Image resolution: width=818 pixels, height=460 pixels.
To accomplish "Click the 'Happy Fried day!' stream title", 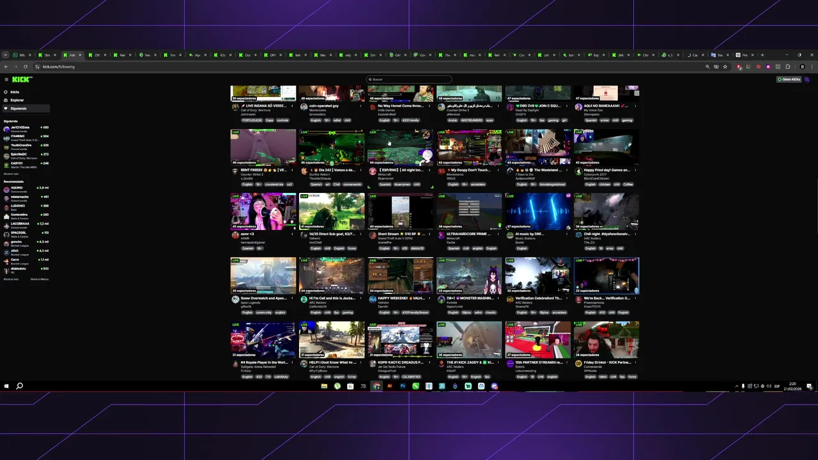I will point(607,170).
